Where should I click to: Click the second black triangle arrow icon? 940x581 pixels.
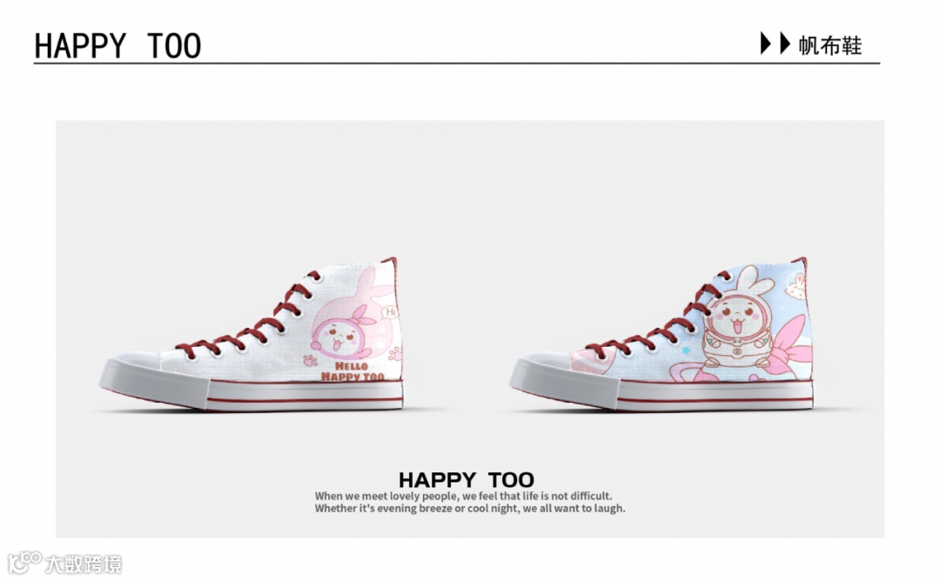(x=785, y=43)
